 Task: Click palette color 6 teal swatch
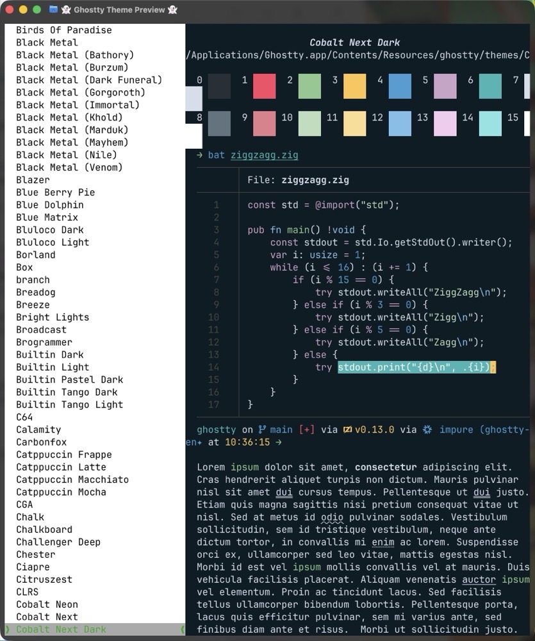490,87
